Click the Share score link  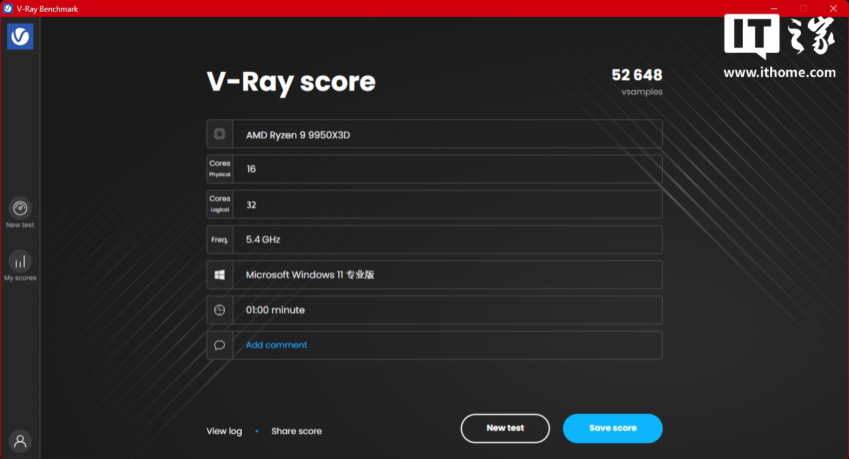coord(296,431)
